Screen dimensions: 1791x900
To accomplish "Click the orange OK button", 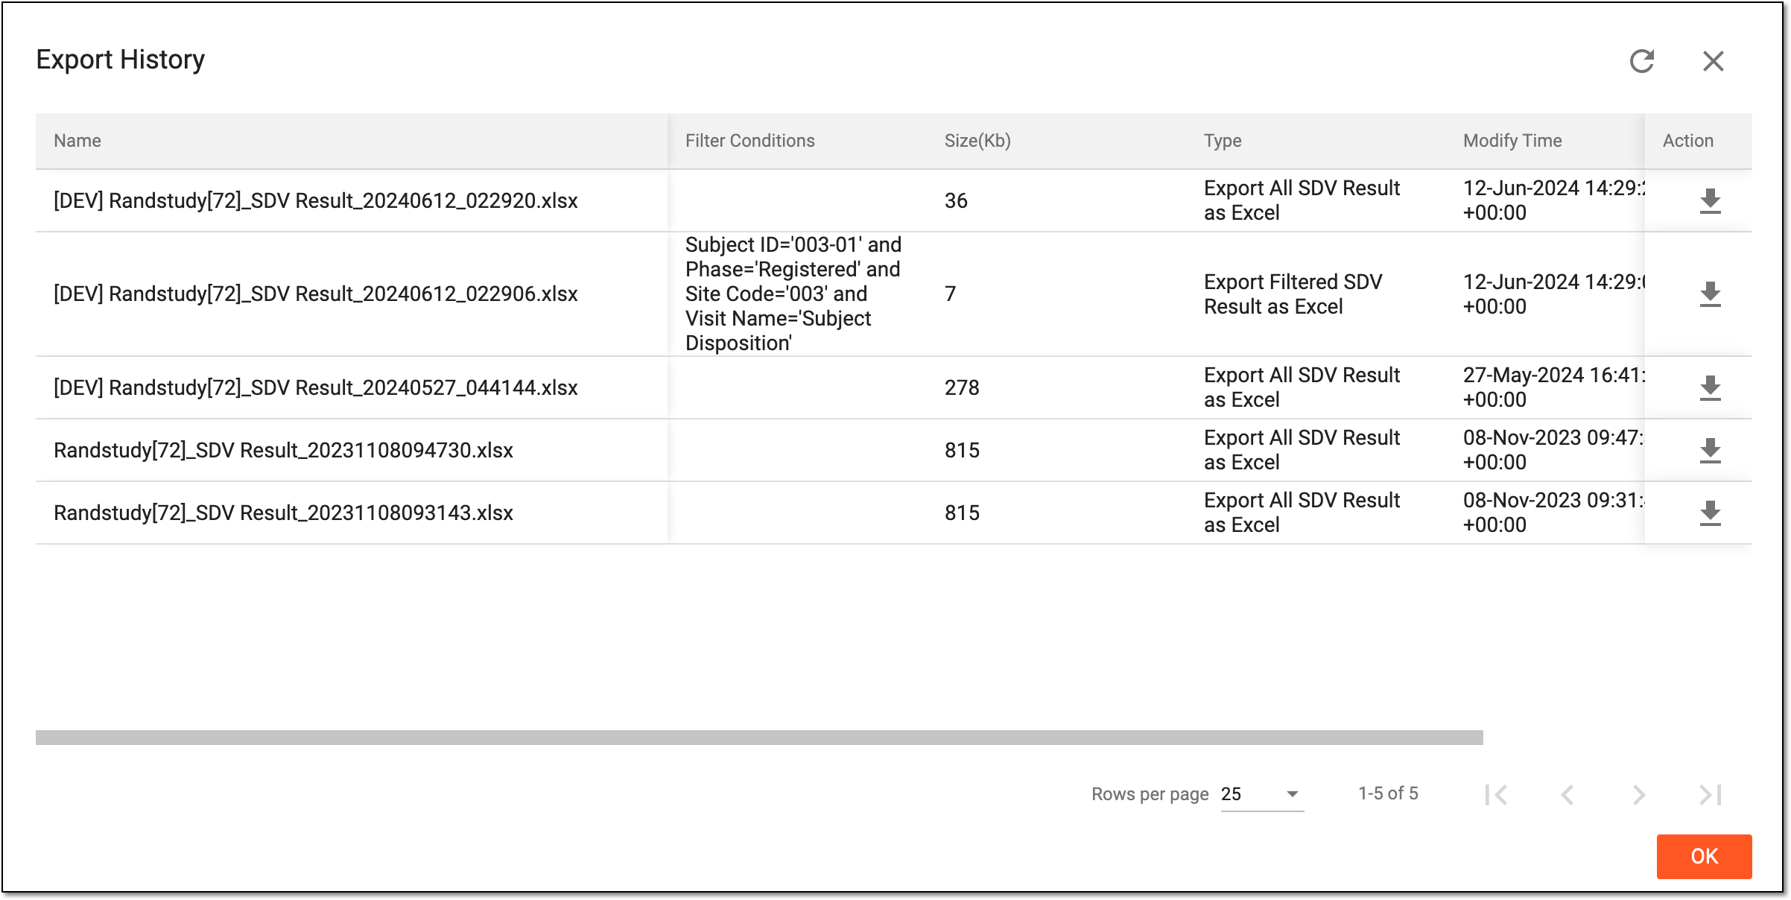I will (x=1704, y=856).
